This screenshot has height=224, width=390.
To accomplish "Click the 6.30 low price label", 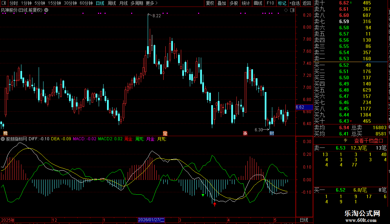I will pyautogui.click(x=259, y=130).
